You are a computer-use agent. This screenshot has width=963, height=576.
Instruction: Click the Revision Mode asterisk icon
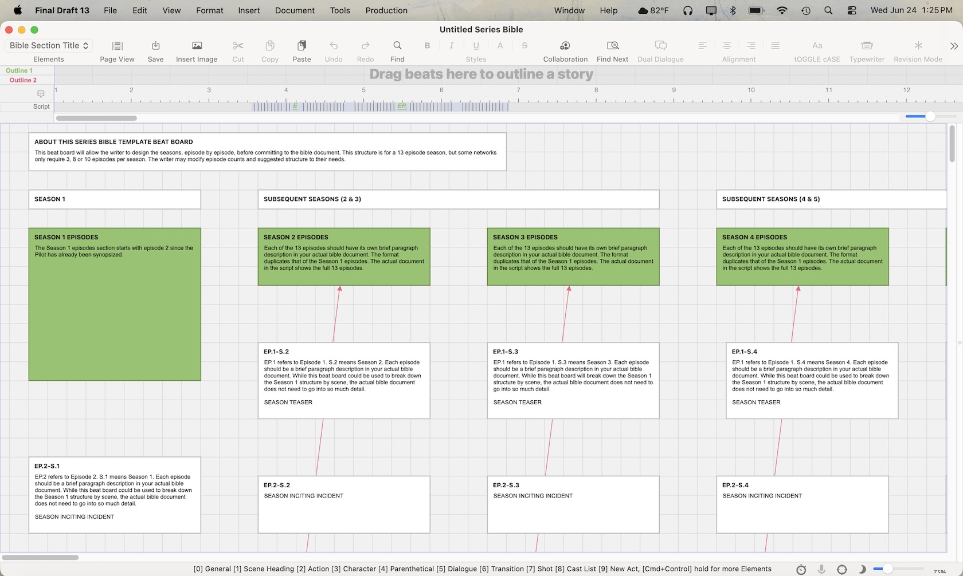tap(918, 46)
